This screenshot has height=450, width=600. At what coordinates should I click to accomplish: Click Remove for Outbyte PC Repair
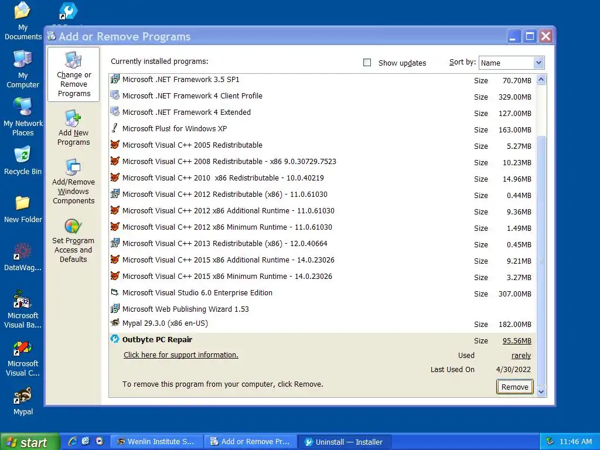pyautogui.click(x=514, y=387)
